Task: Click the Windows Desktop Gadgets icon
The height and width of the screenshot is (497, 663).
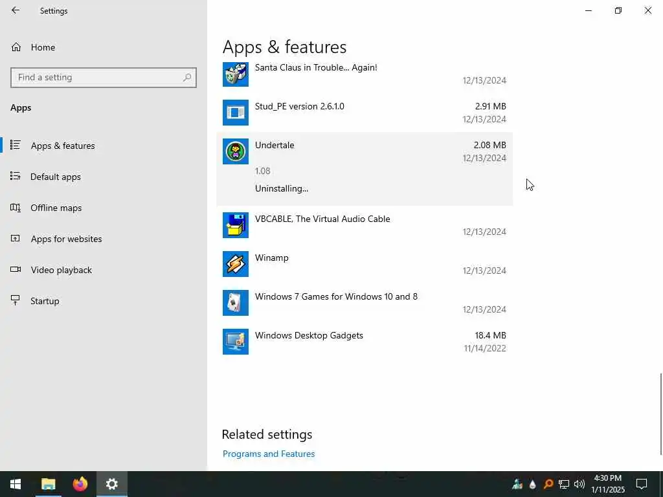Action: [x=236, y=342]
